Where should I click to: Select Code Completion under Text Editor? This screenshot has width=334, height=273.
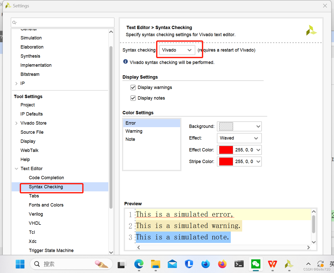coord(46,178)
